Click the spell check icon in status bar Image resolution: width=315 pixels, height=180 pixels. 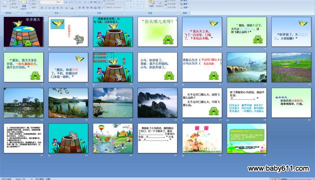31,179
